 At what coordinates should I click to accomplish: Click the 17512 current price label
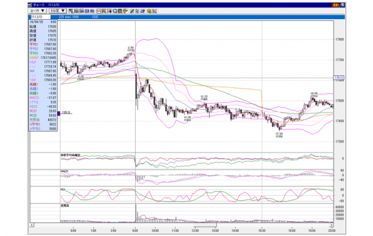[339, 78]
